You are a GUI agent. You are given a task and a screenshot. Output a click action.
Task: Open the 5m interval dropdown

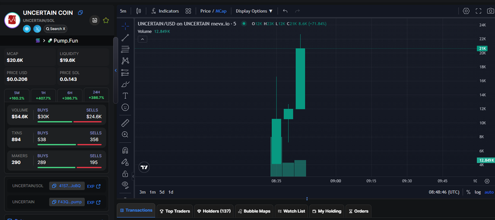[123, 11]
